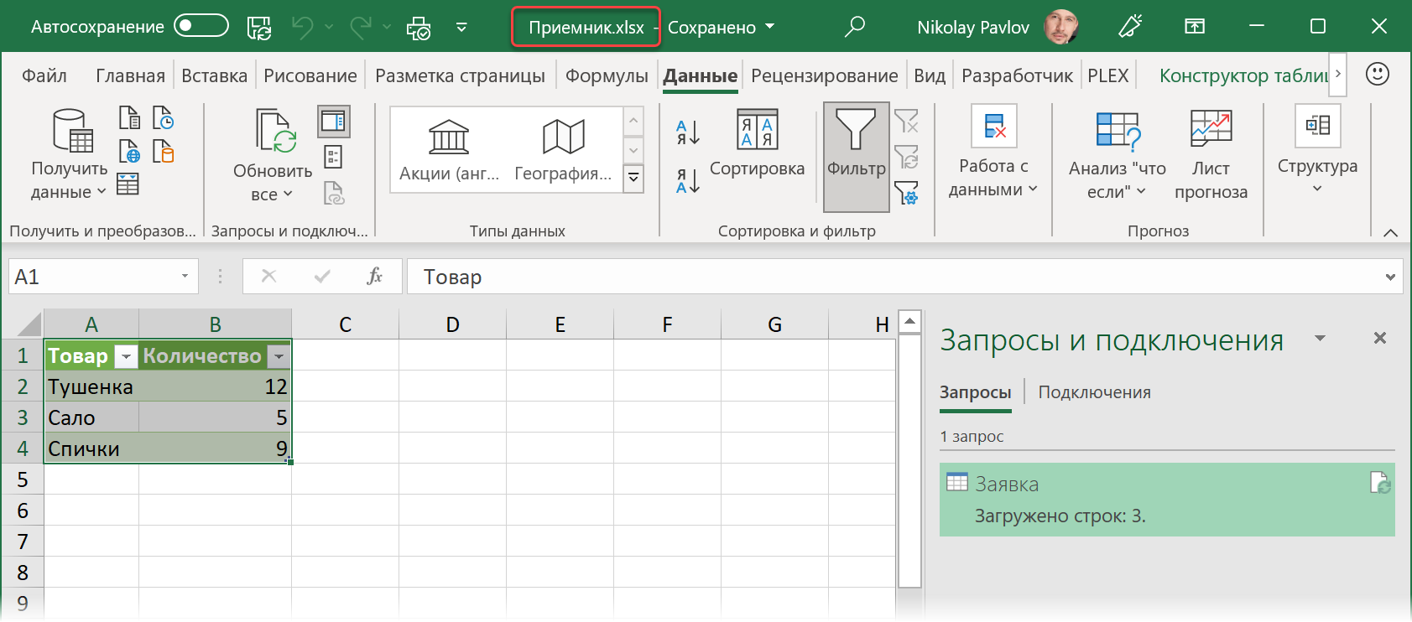Click the Redo arrow

click(x=361, y=28)
